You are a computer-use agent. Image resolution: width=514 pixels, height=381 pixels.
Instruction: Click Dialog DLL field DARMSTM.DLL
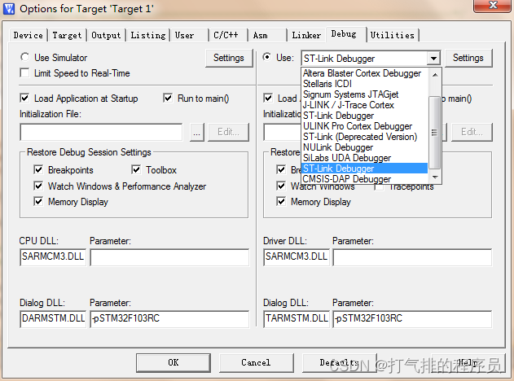tap(53, 319)
